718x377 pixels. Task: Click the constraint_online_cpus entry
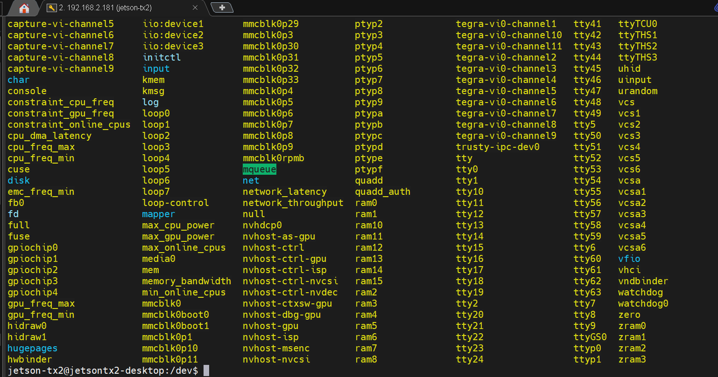point(69,124)
